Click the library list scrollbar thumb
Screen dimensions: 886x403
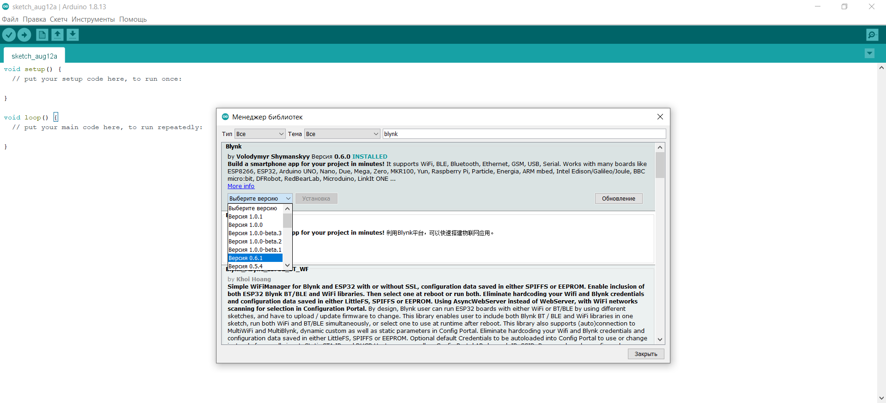(660, 165)
